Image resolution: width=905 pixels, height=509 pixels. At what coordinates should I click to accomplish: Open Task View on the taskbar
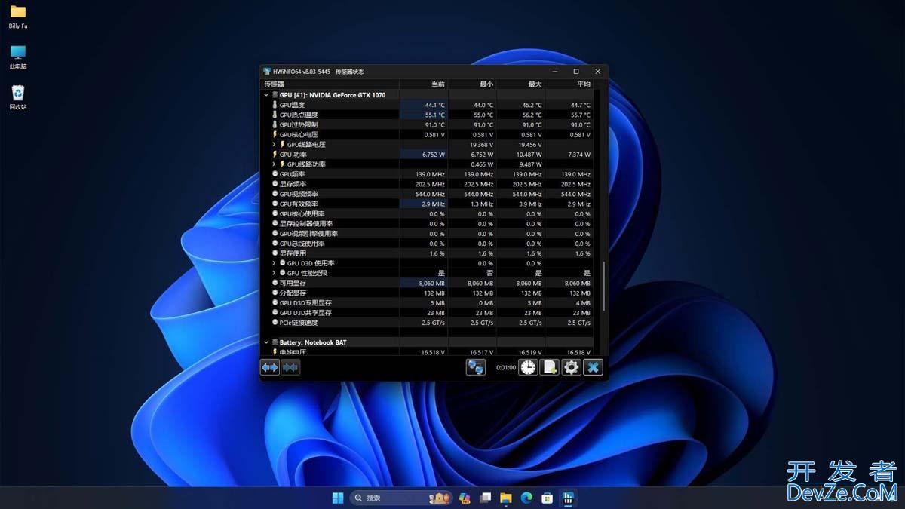(x=486, y=498)
